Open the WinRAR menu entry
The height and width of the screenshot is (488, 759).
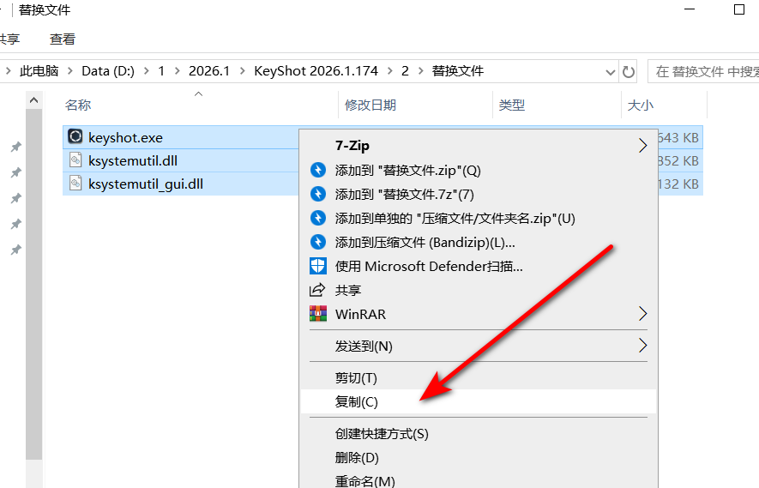479,314
